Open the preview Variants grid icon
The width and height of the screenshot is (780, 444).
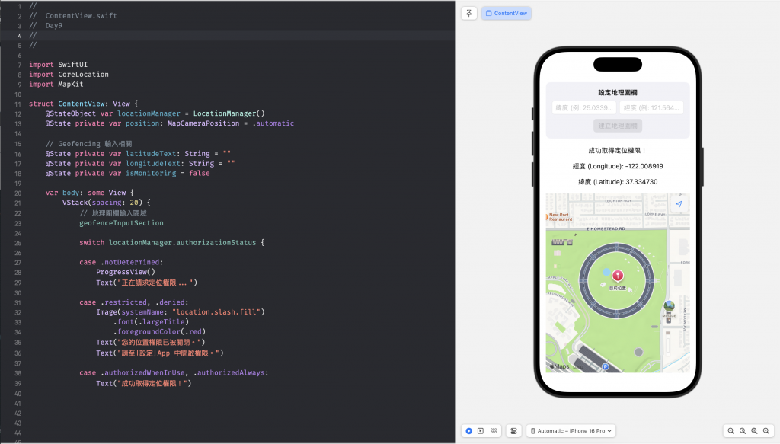[x=494, y=431]
